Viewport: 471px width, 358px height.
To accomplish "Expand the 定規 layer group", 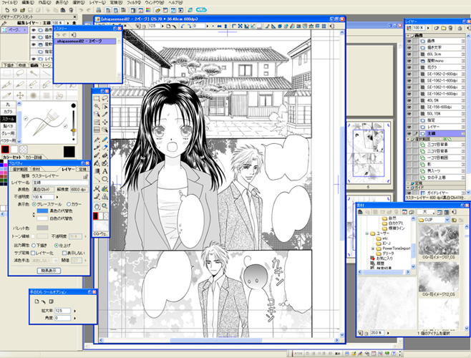I will pyautogui.click(x=408, y=183).
